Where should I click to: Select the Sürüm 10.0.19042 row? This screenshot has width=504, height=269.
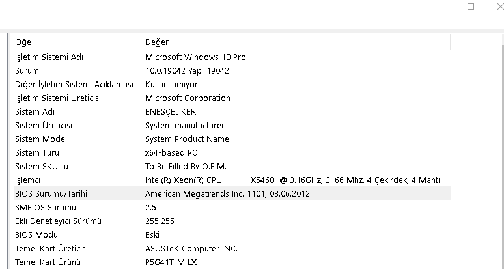(27, 70)
